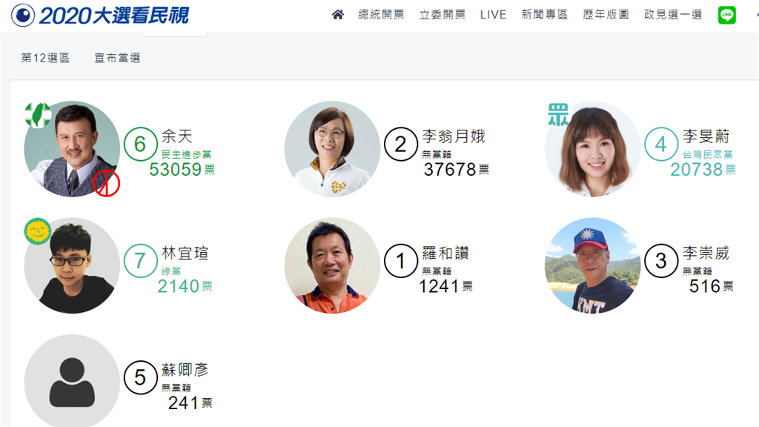
Task: Click the home icon in the navigation bar
Action: (x=338, y=15)
